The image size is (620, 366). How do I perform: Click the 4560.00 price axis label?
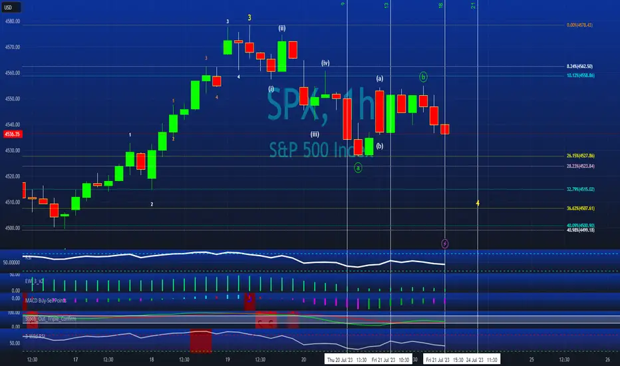click(x=12, y=73)
